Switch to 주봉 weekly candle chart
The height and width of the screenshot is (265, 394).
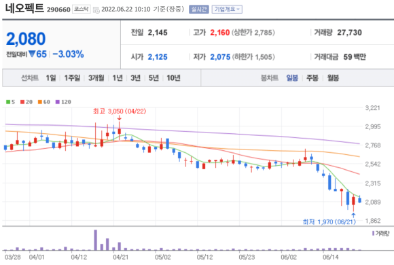point(312,78)
